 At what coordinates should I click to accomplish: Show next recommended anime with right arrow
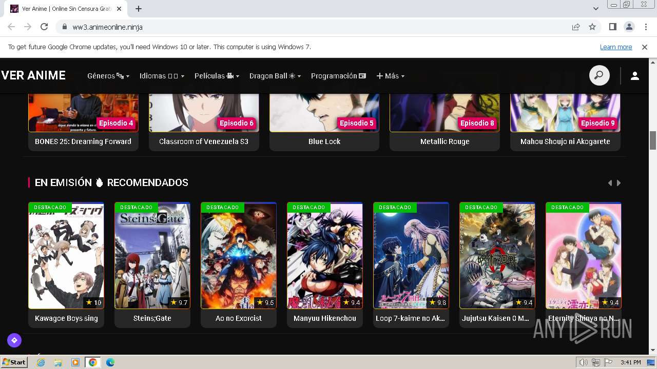[619, 183]
